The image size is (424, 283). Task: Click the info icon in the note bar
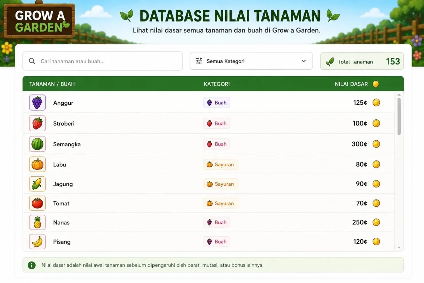32,265
